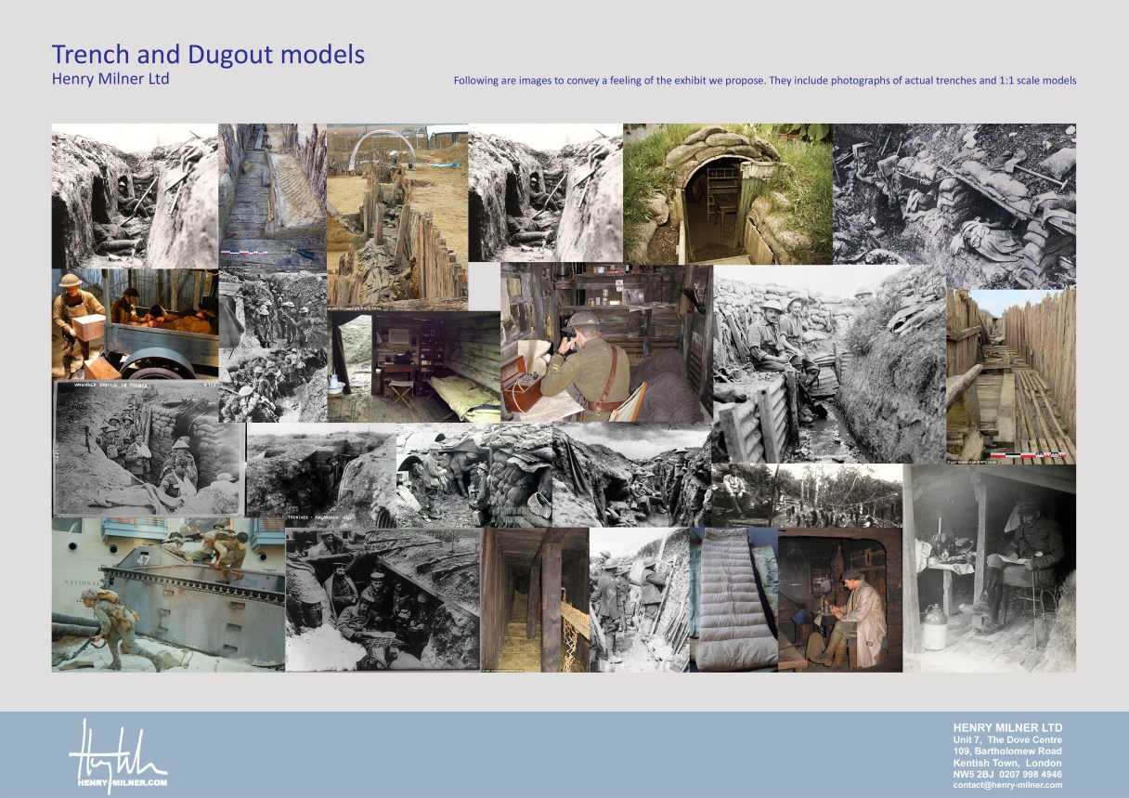Viewport: 1129px width, 798px height.
Task: Click the exhibit description sentence at top
Action: [764, 81]
